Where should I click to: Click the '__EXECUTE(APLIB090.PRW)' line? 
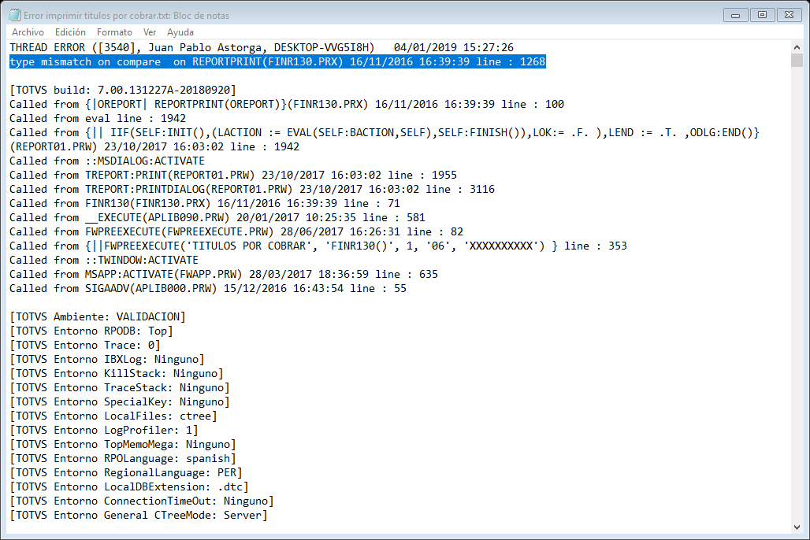(x=217, y=217)
